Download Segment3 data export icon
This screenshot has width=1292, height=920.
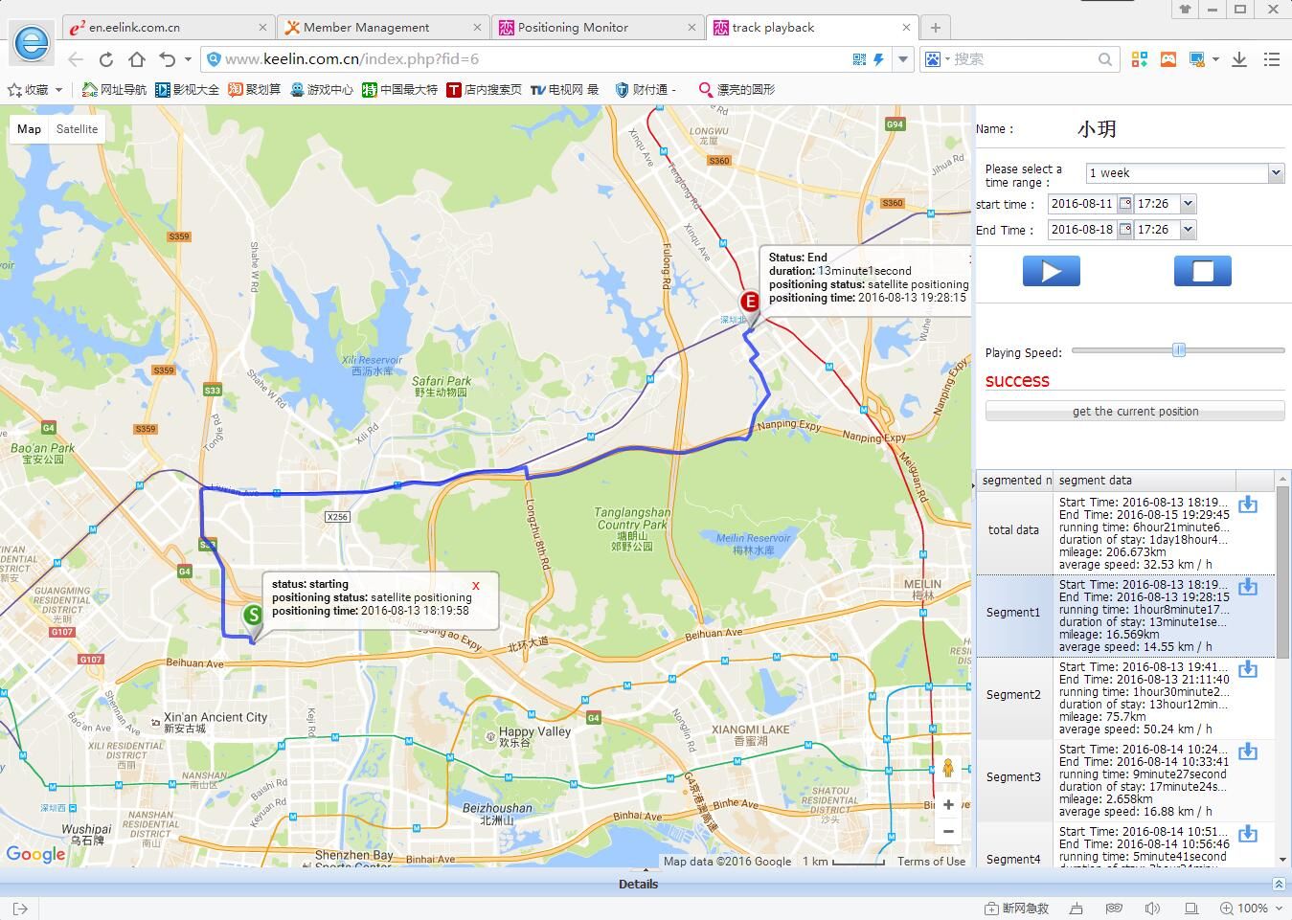coord(1248,752)
